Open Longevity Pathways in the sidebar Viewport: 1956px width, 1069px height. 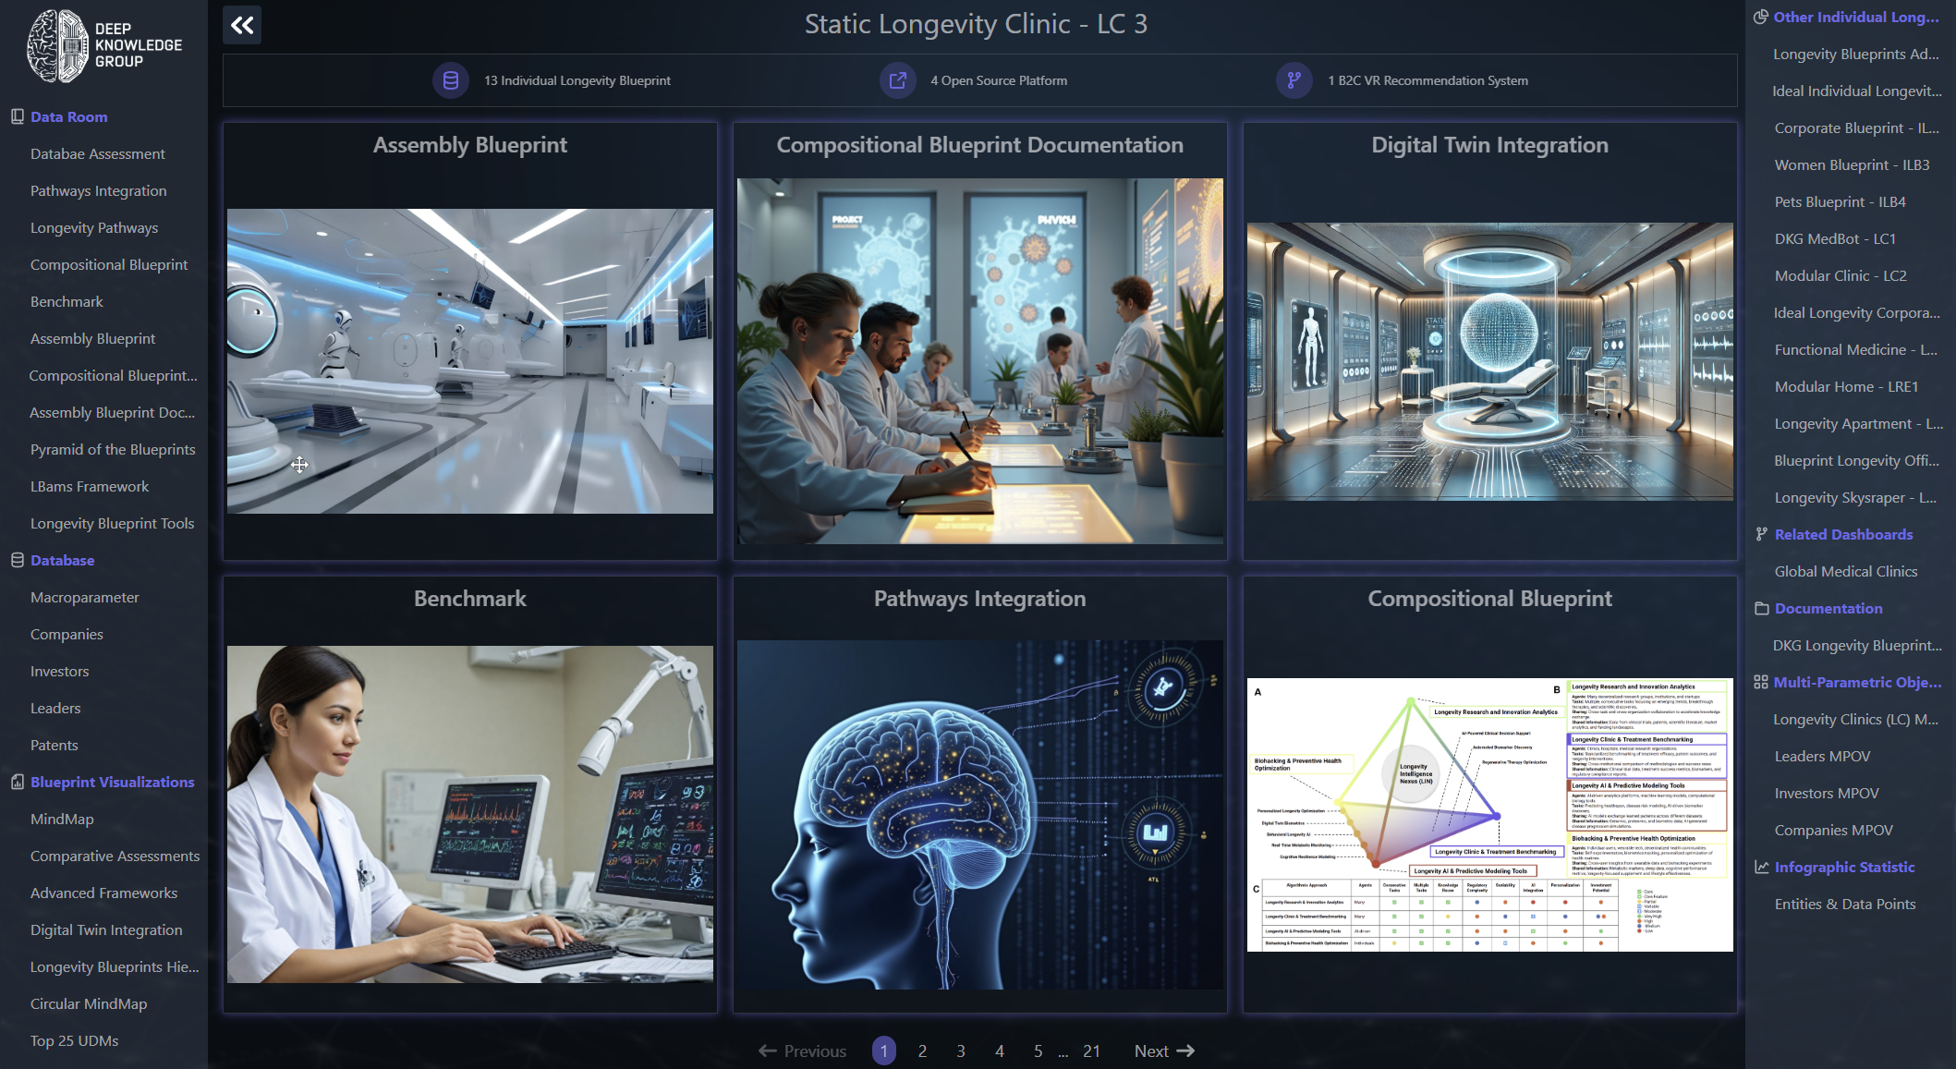(x=94, y=227)
